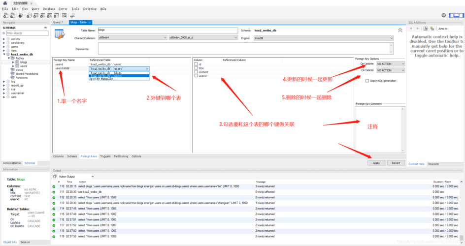
Task: Open the collation utf8mb4_0900_ai_ci dropdown
Action: [x=203, y=37]
